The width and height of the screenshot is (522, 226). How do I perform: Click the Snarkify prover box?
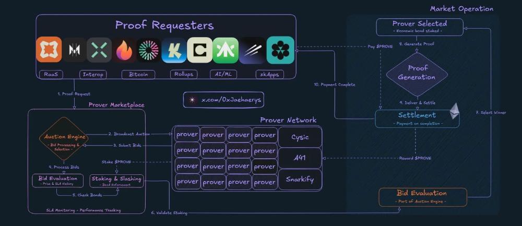tap(300, 180)
